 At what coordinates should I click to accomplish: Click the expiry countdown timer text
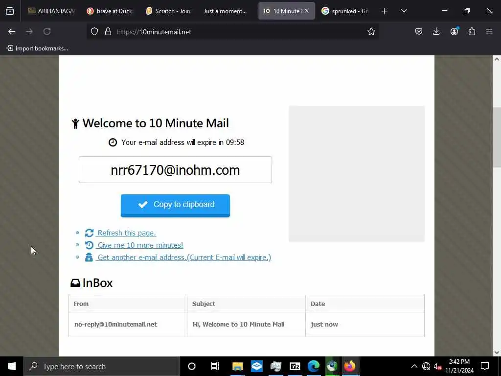point(182,142)
